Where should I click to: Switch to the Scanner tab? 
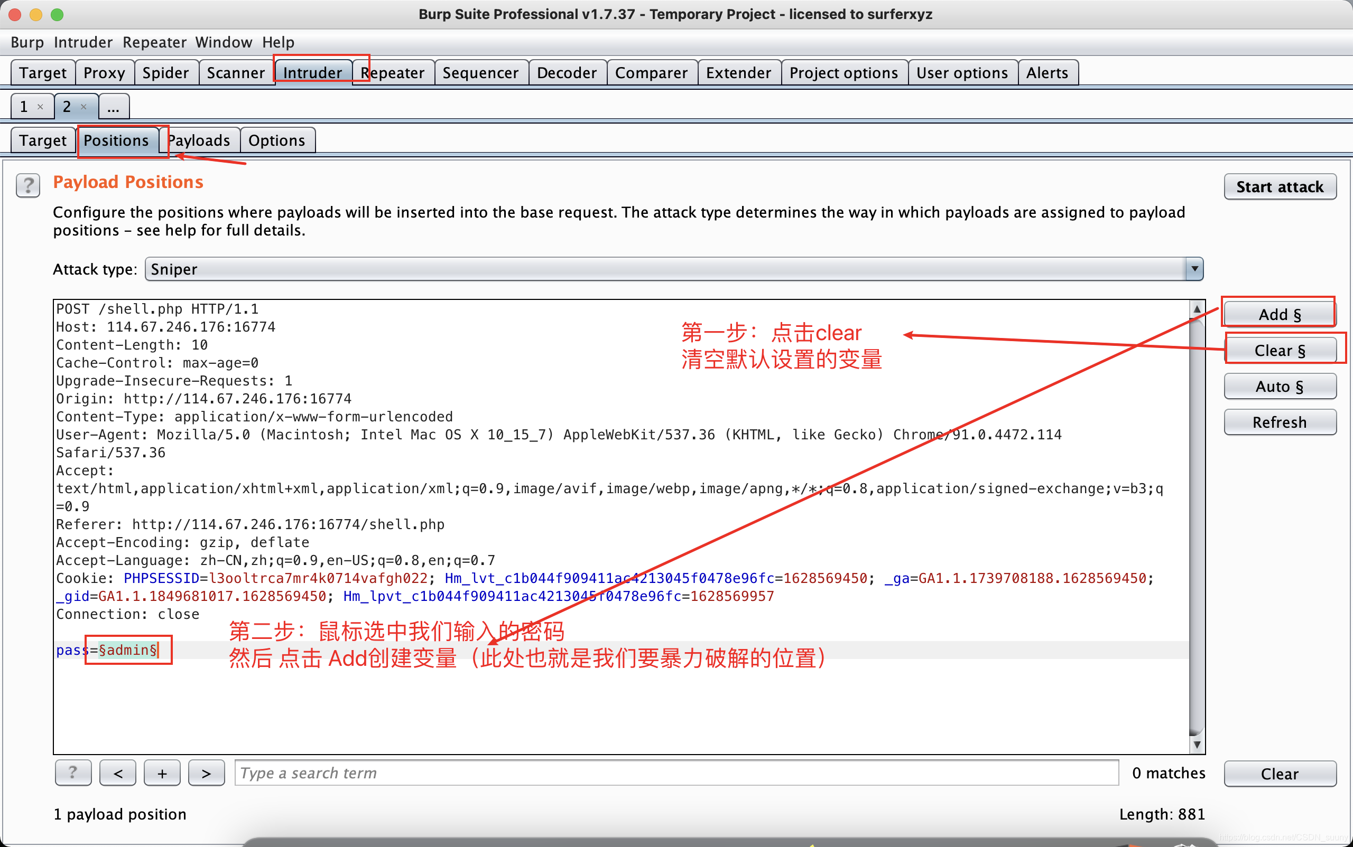point(236,73)
